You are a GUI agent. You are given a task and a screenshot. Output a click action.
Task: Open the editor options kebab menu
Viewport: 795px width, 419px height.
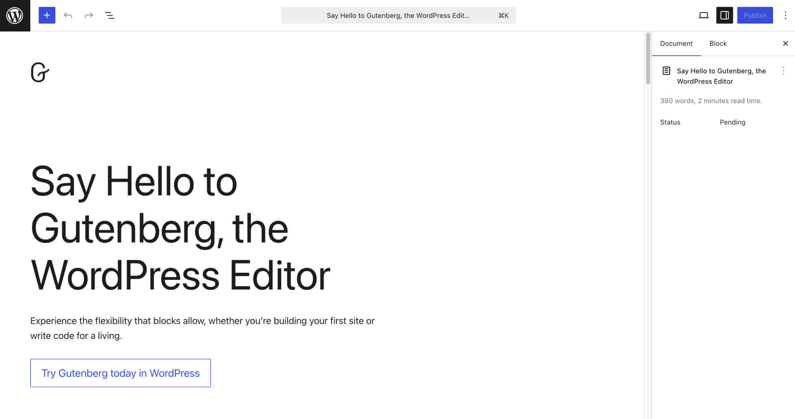pos(786,15)
